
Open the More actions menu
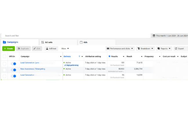65,49
